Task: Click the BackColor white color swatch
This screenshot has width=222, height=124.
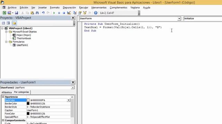Action: click(x=28, y=100)
